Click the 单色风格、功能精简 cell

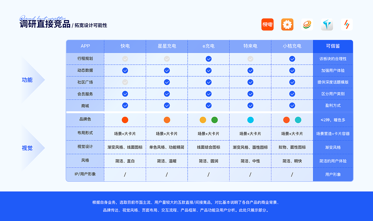[167, 147]
